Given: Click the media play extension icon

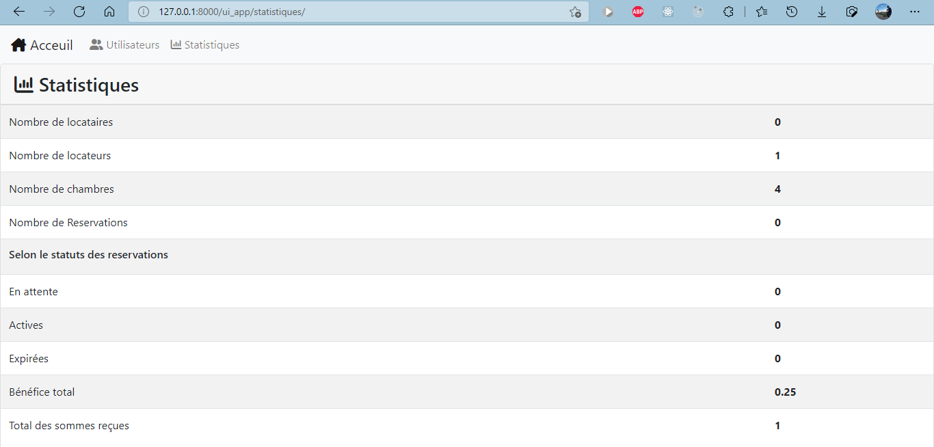Looking at the screenshot, I should click(608, 12).
